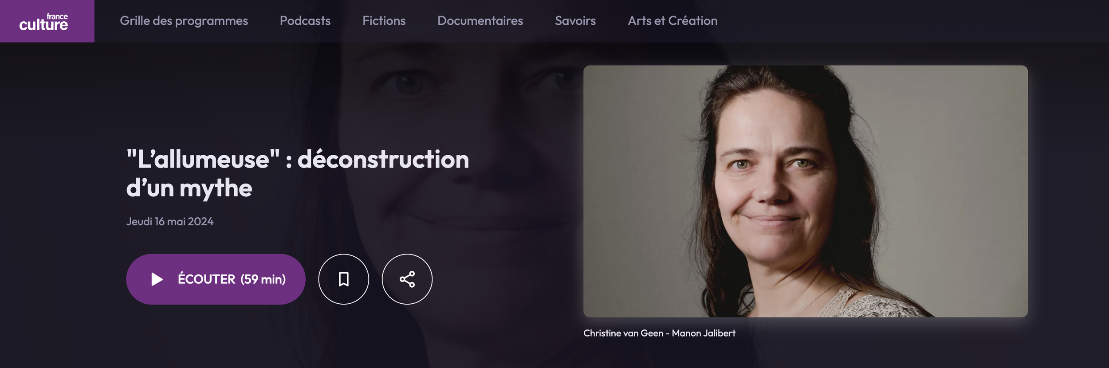Click the word "france" in the logo
This screenshot has width=1109, height=368.
pos(57,16)
